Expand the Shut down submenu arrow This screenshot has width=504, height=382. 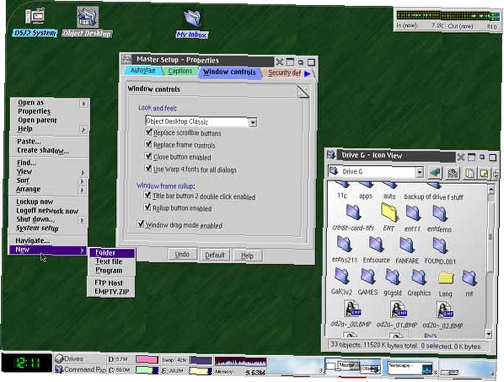pyautogui.click(x=82, y=221)
